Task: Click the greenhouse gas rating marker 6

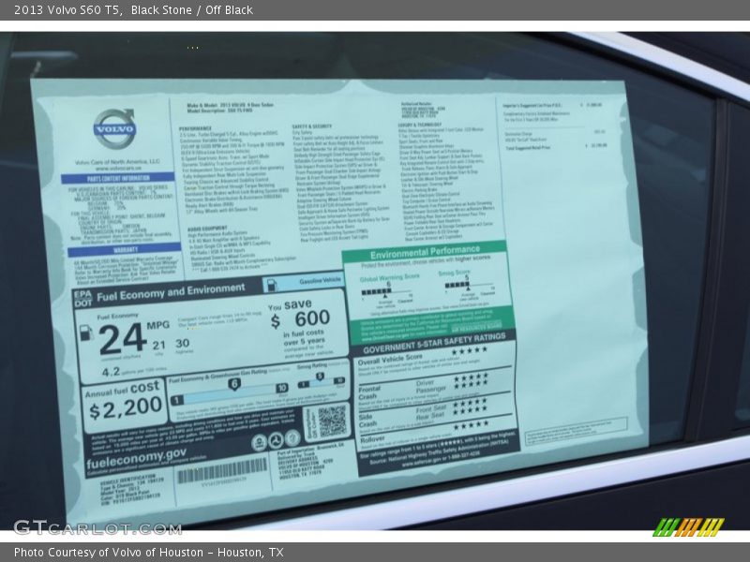Action: tap(234, 384)
